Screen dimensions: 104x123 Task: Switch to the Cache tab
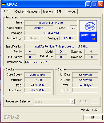19,11
